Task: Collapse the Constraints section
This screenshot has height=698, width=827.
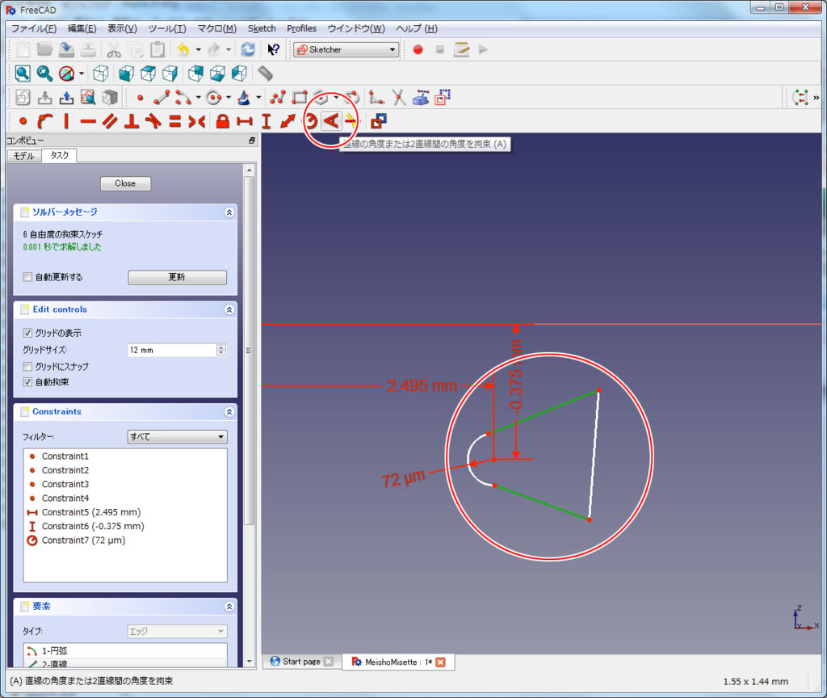Action: (229, 411)
